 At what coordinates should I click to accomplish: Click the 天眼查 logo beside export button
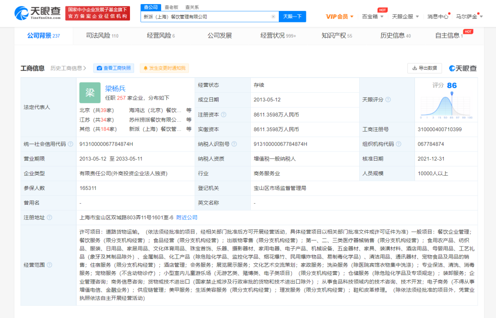coord(463,68)
